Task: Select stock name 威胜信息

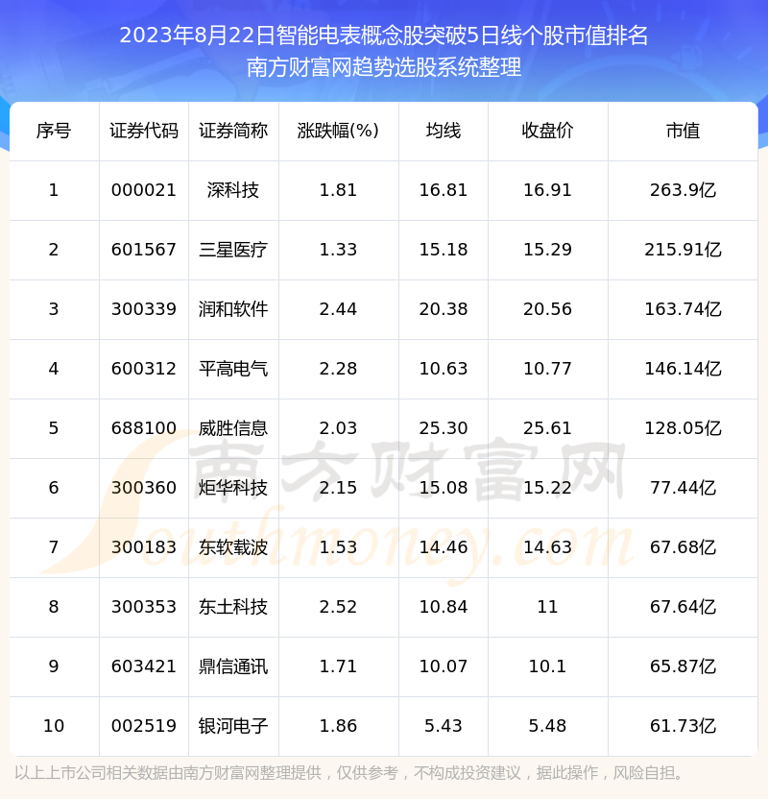Action: click(233, 428)
